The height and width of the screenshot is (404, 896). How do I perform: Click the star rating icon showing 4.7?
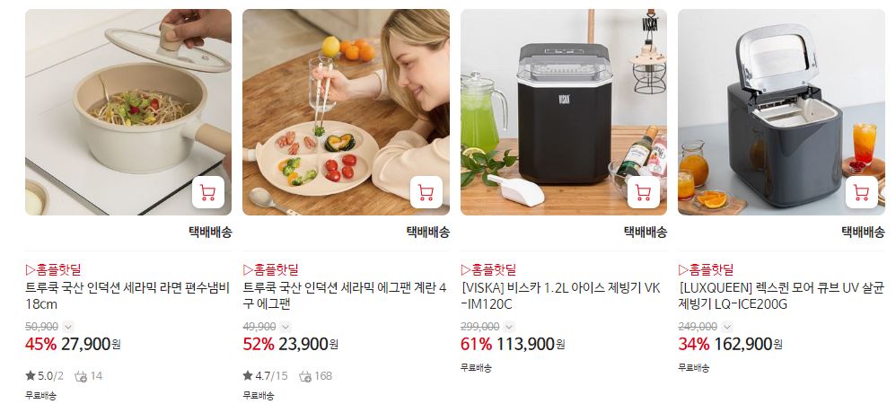248,375
